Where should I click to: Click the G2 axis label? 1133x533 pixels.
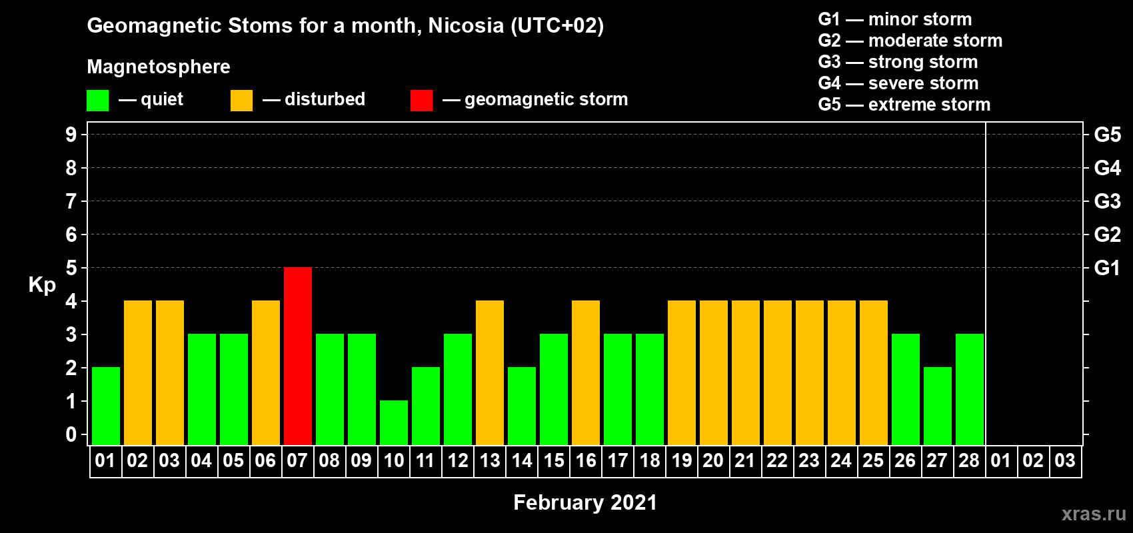1107,235
